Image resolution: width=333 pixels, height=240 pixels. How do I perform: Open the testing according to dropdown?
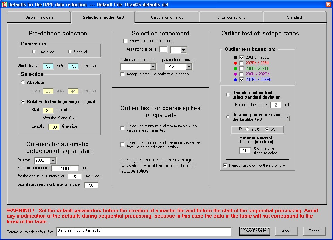(x=153, y=67)
